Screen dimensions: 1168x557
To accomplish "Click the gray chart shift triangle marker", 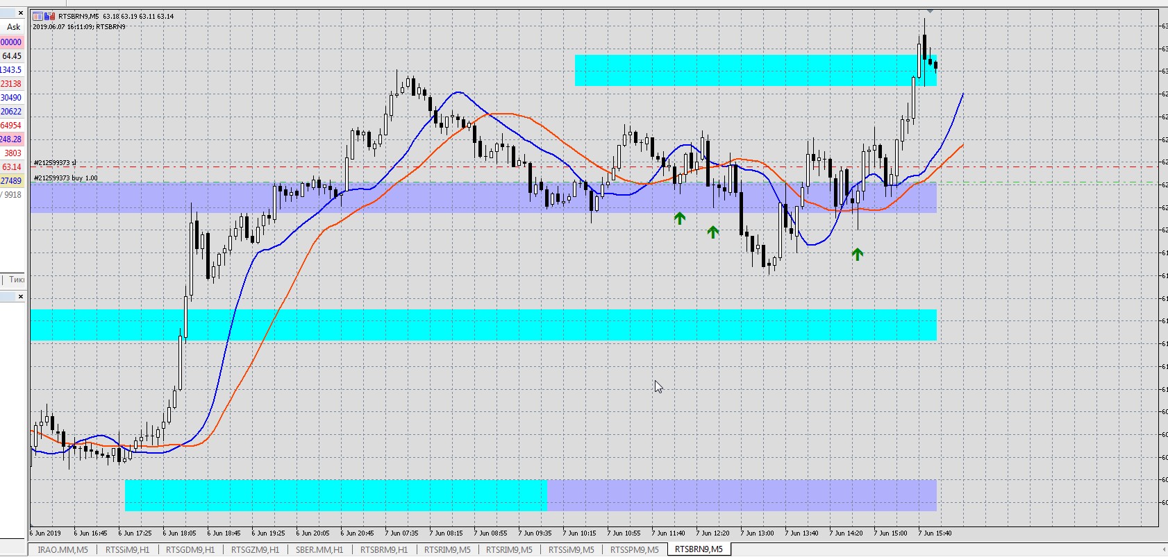I will 930,11.
